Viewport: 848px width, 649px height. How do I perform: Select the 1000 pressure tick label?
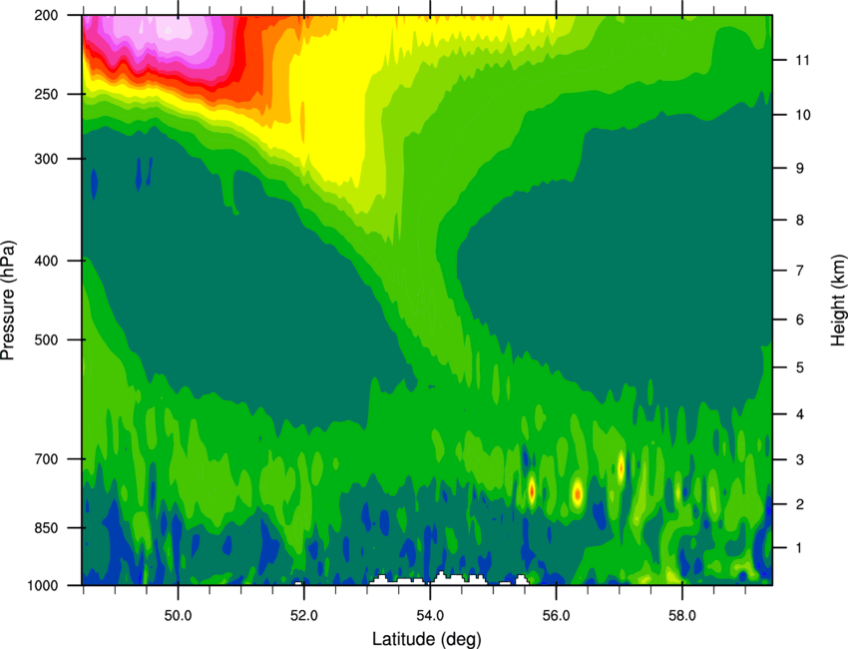pyautogui.click(x=43, y=585)
